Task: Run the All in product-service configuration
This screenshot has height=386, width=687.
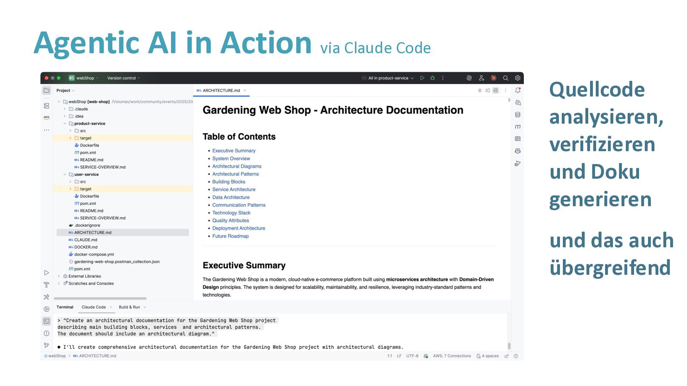Action: pyautogui.click(x=422, y=78)
